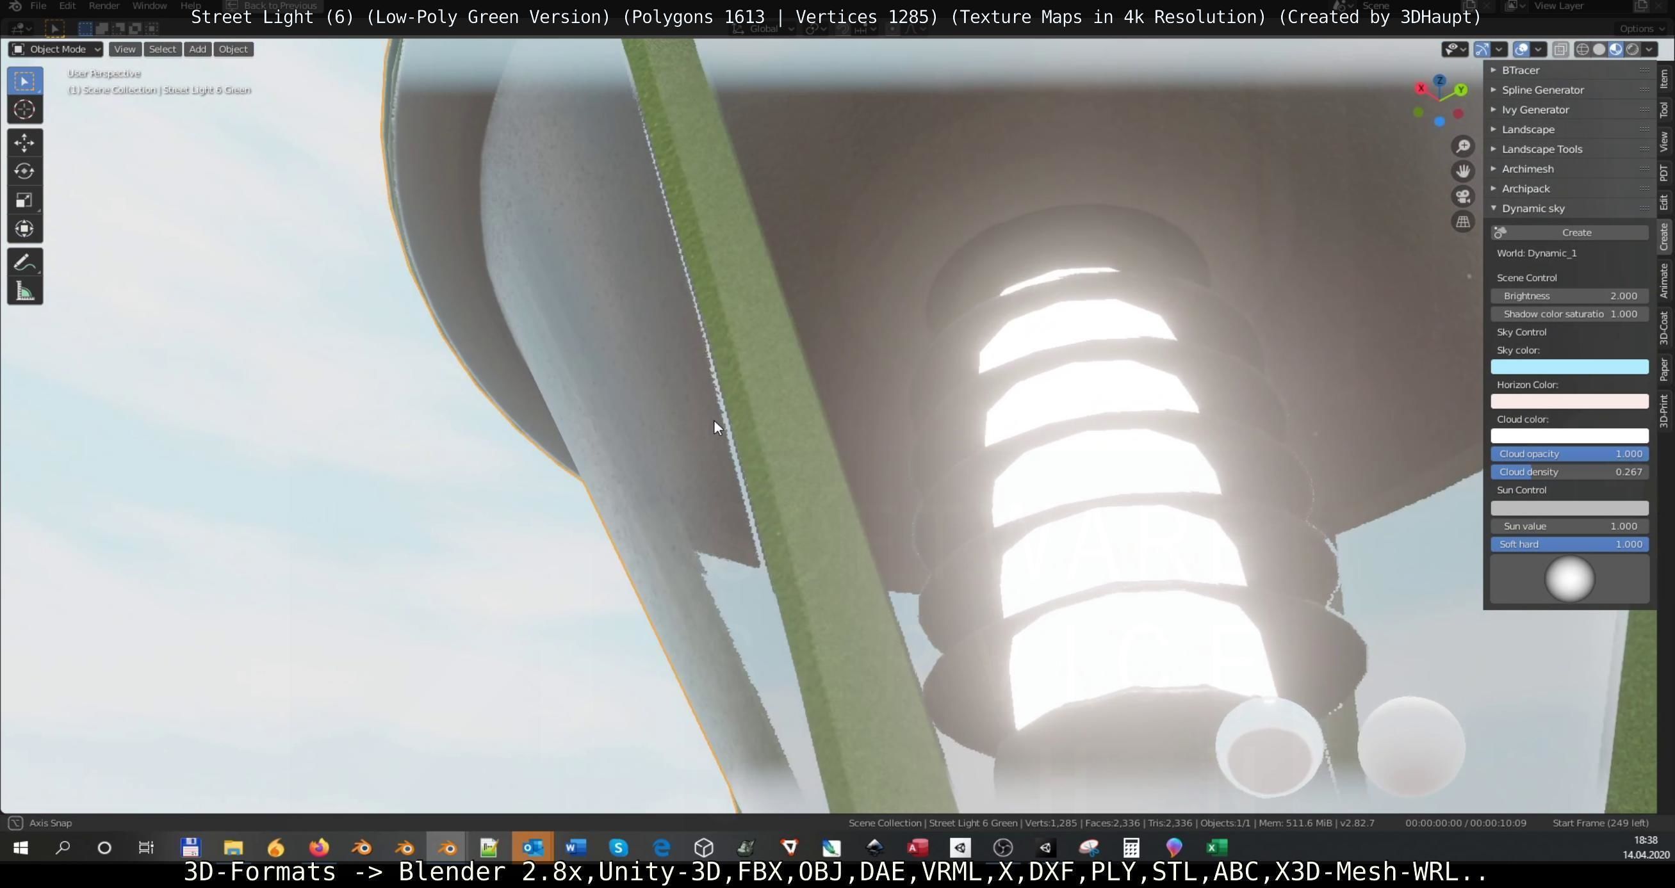1675x888 pixels.
Task: Expand the Landscape panel
Action: [1570, 129]
